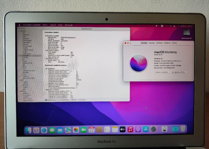Launch FaceTime from the Dock
This screenshot has width=209, height=149.
coord(84,130)
